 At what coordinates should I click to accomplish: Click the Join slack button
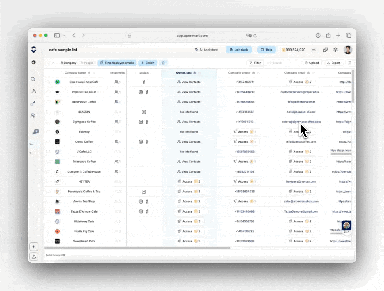click(x=238, y=50)
